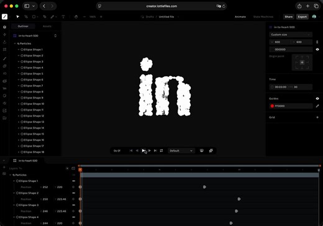Open the upload icon in left sidebar
The image size is (323, 226).
click(x=4, y=42)
